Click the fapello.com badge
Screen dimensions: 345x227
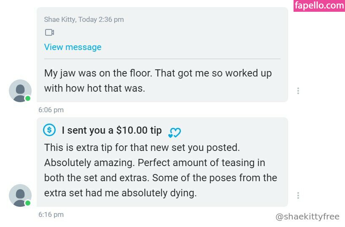click(319, 6)
